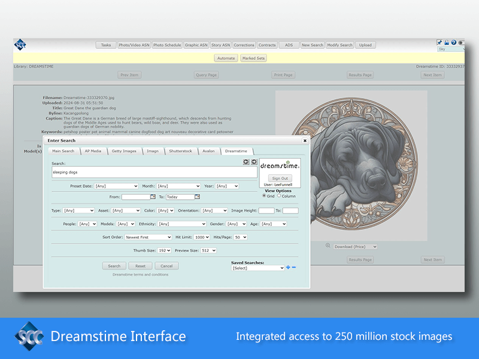The image size is (479, 359).
Task: Click the Cancel button
Action: 166,266
